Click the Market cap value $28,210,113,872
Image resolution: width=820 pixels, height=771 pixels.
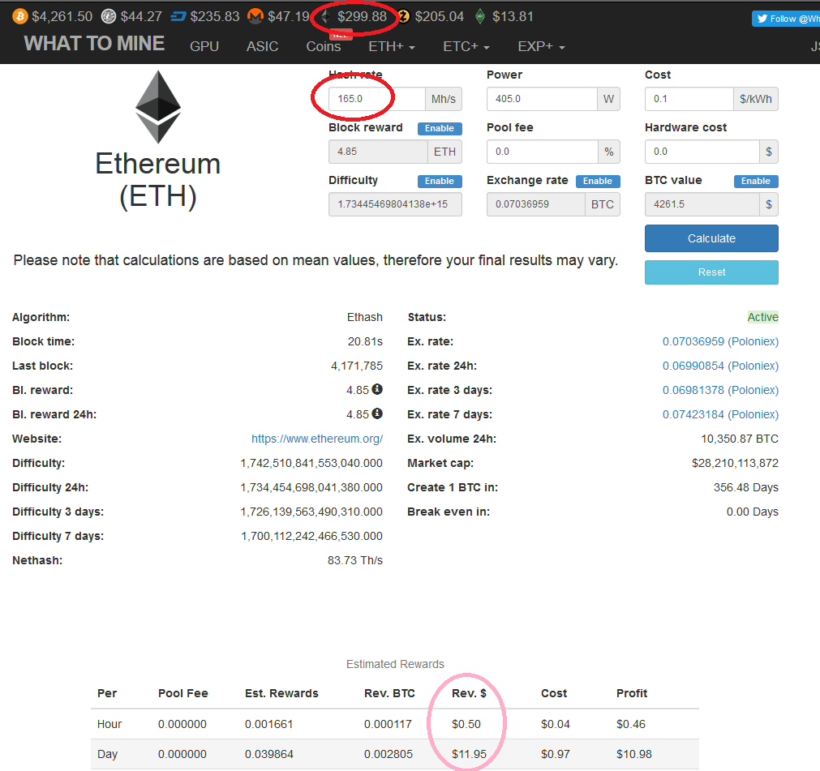point(735,463)
